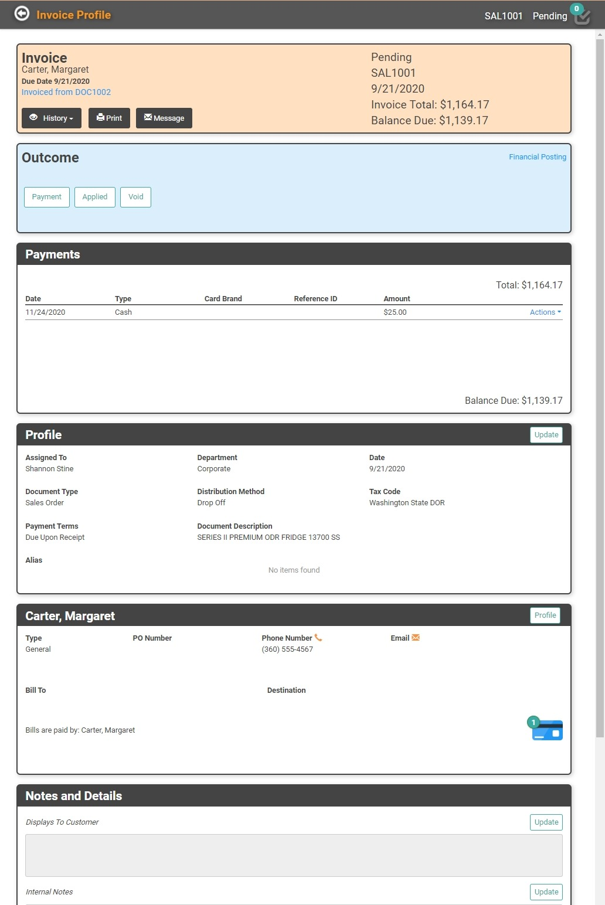
Task: Click the Void outcome button
Action: point(136,197)
